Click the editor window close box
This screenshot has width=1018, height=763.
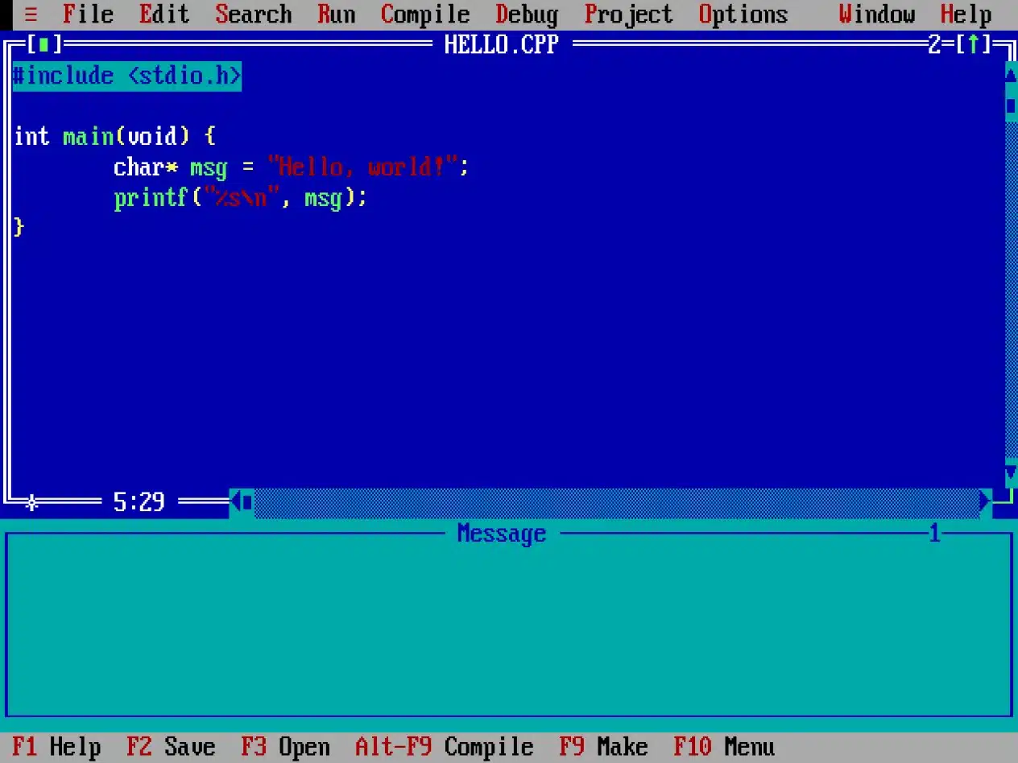click(44, 44)
